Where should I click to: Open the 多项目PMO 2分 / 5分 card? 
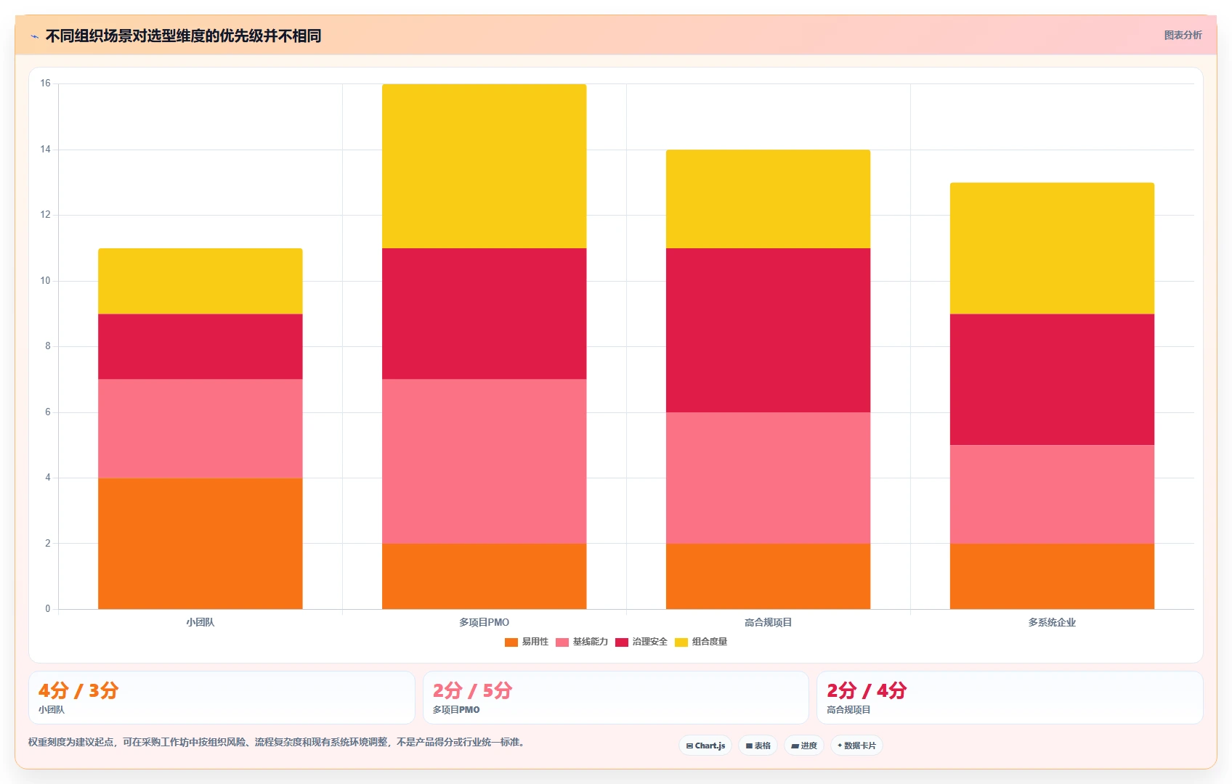(x=616, y=698)
